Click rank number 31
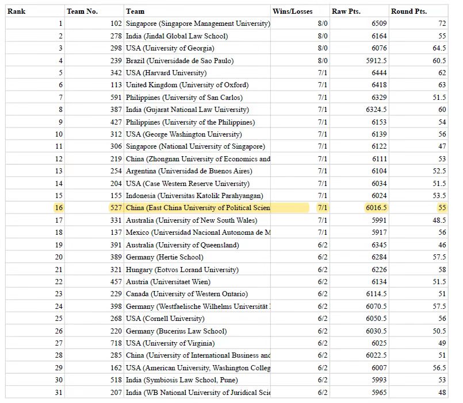This screenshot has width=463, height=403. click(59, 393)
